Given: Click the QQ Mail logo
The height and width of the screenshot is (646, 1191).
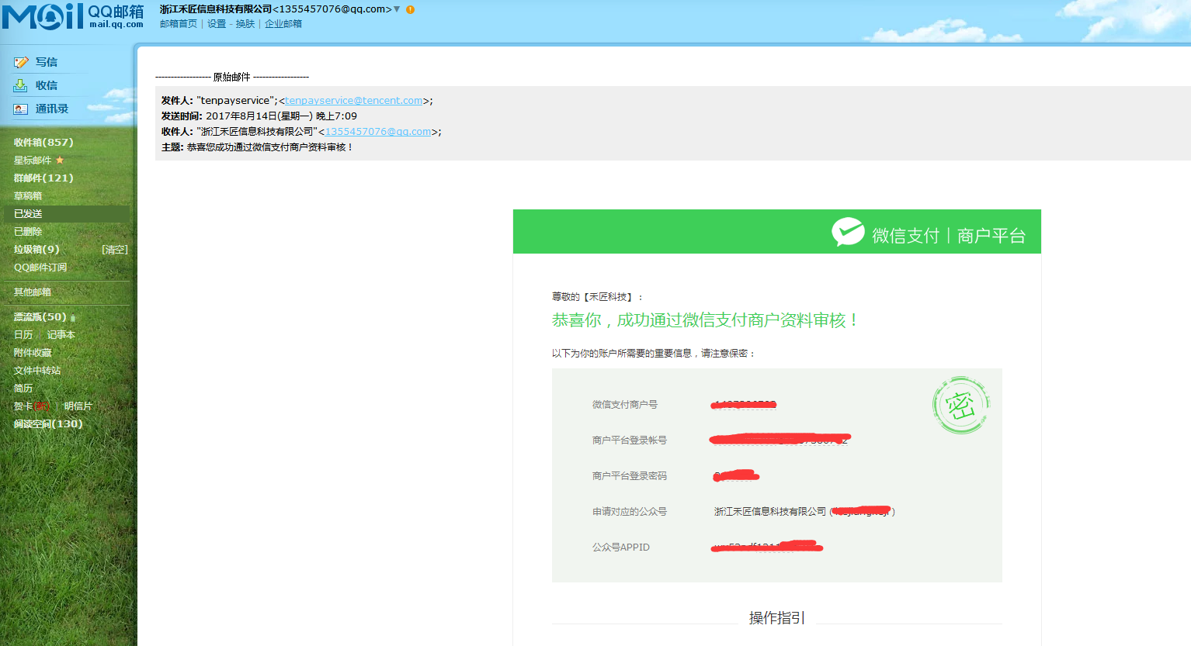Looking at the screenshot, I should click(72, 16).
